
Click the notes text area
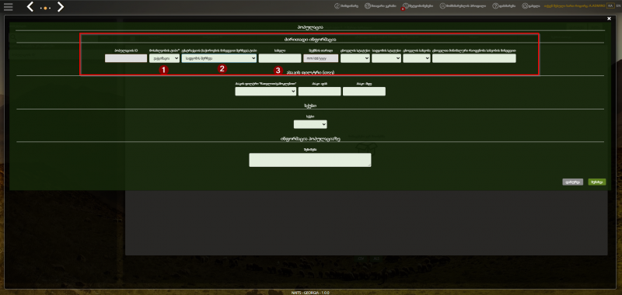tap(309, 160)
